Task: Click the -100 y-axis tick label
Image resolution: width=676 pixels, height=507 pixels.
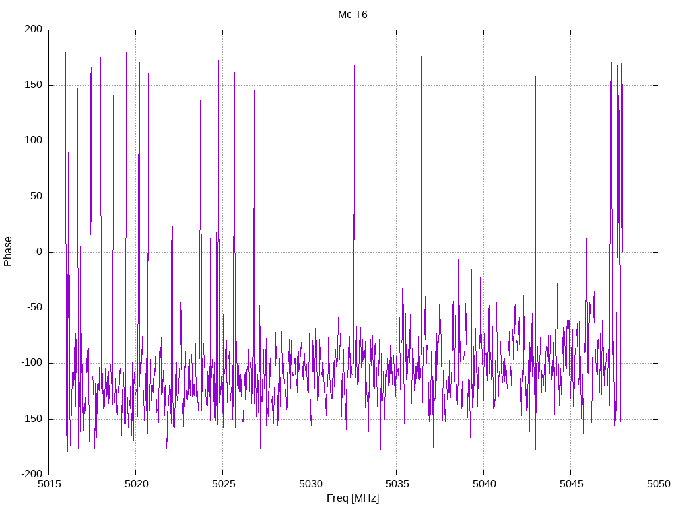Action: (x=32, y=363)
